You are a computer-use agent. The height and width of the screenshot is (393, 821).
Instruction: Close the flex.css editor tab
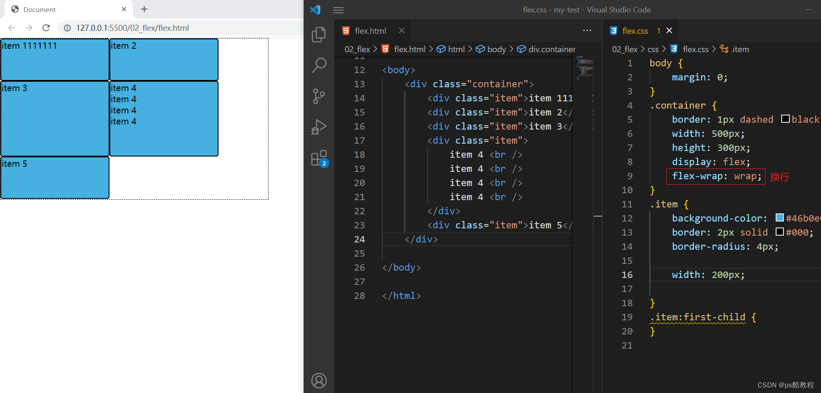(x=669, y=30)
